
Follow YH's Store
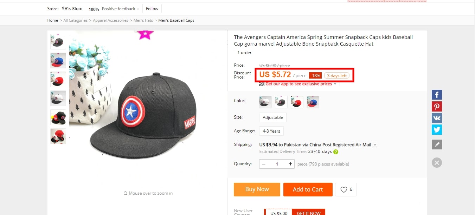[x=152, y=9]
